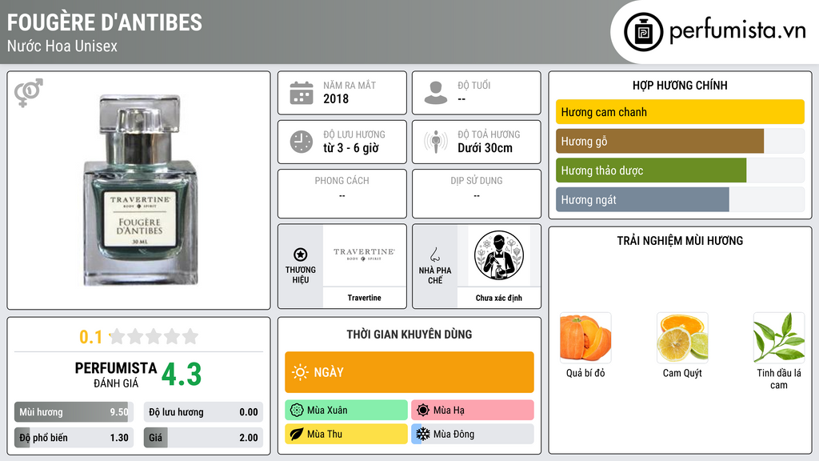Click the Thời gian khuyên dùng heading
Image resolution: width=819 pixels, height=461 pixels.
point(409,334)
